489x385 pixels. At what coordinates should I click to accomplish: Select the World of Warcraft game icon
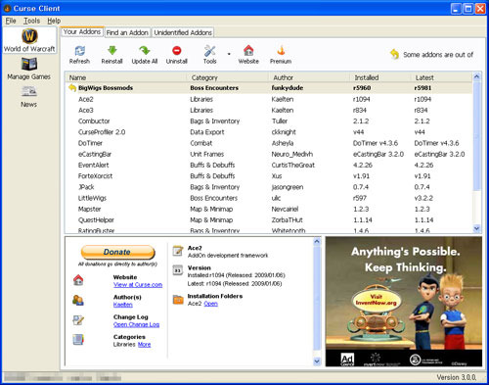point(29,36)
